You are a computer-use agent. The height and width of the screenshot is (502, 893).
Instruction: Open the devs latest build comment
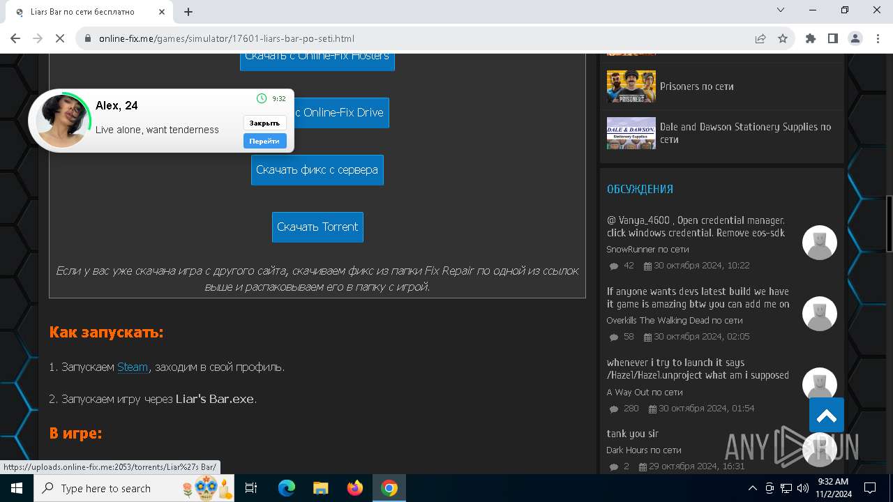point(698,298)
